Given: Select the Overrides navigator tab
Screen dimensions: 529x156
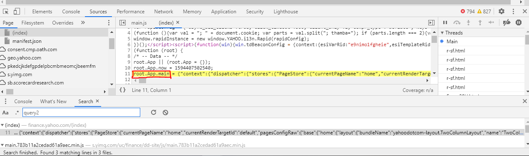Looking at the screenshot, I should click(x=62, y=23).
